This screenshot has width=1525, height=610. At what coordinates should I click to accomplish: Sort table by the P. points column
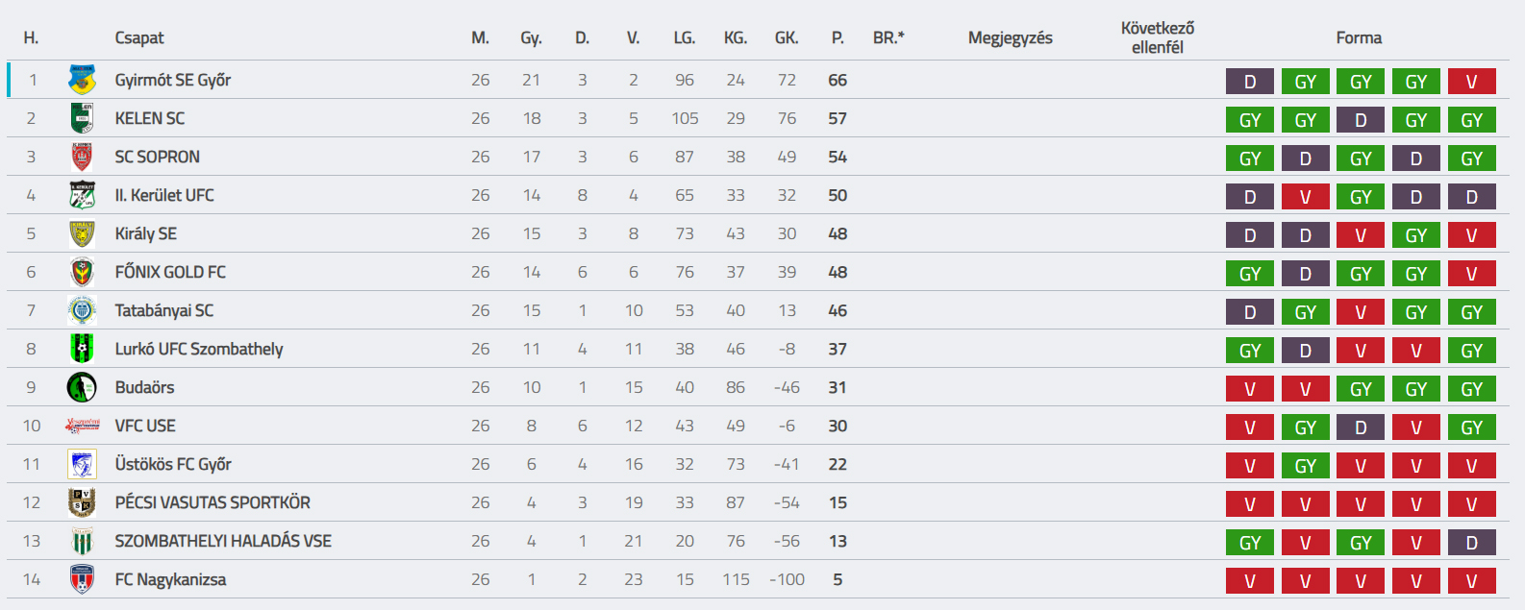(837, 37)
